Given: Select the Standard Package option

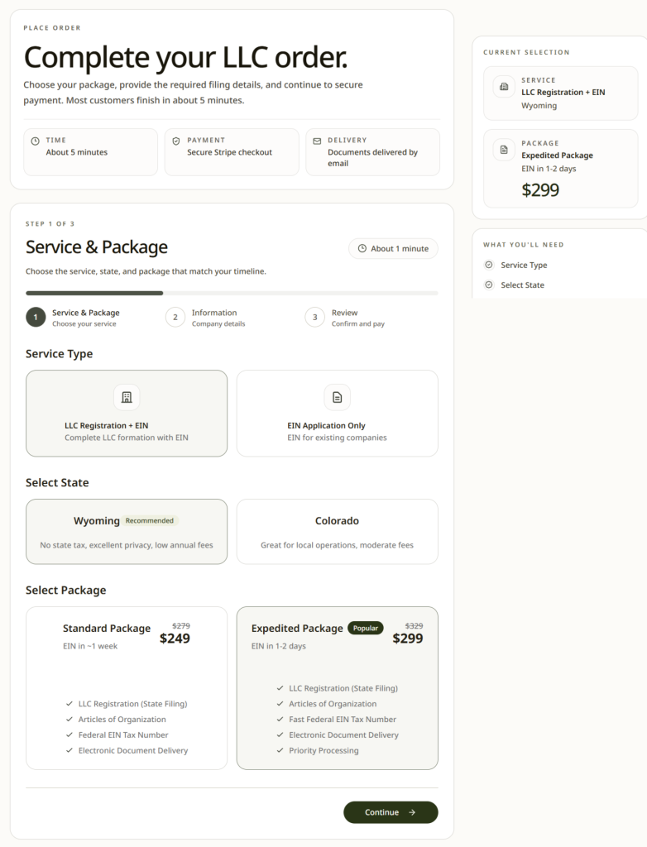Looking at the screenshot, I should click(x=127, y=687).
